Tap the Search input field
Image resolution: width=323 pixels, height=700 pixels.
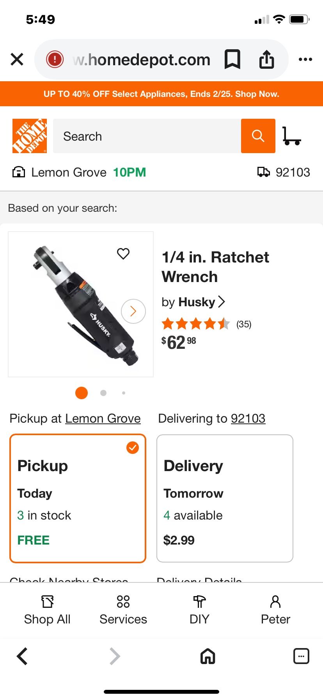click(x=147, y=136)
